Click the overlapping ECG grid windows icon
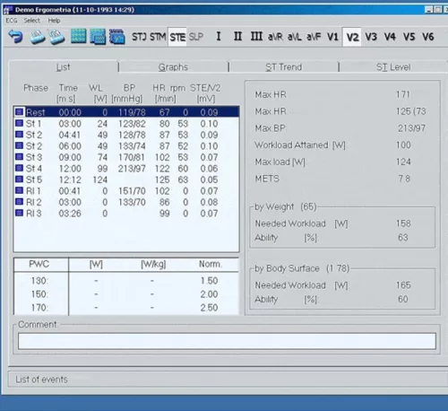Image resolution: width=448 pixels, height=411 pixels. (x=98, y=37)
